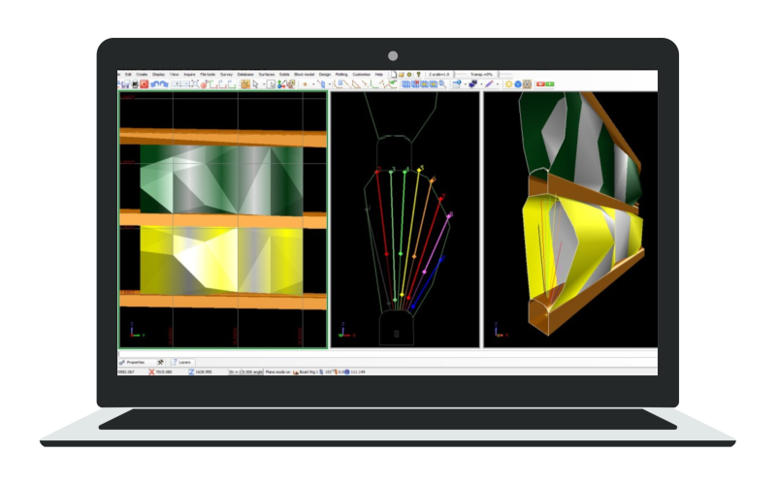Switch to the Properties tab
776x485 pixels.
click(x=135, y=362)
